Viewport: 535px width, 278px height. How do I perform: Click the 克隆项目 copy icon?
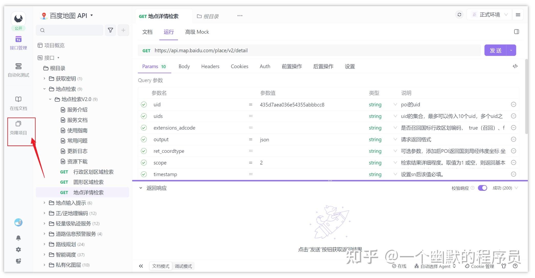coord(18,124)
